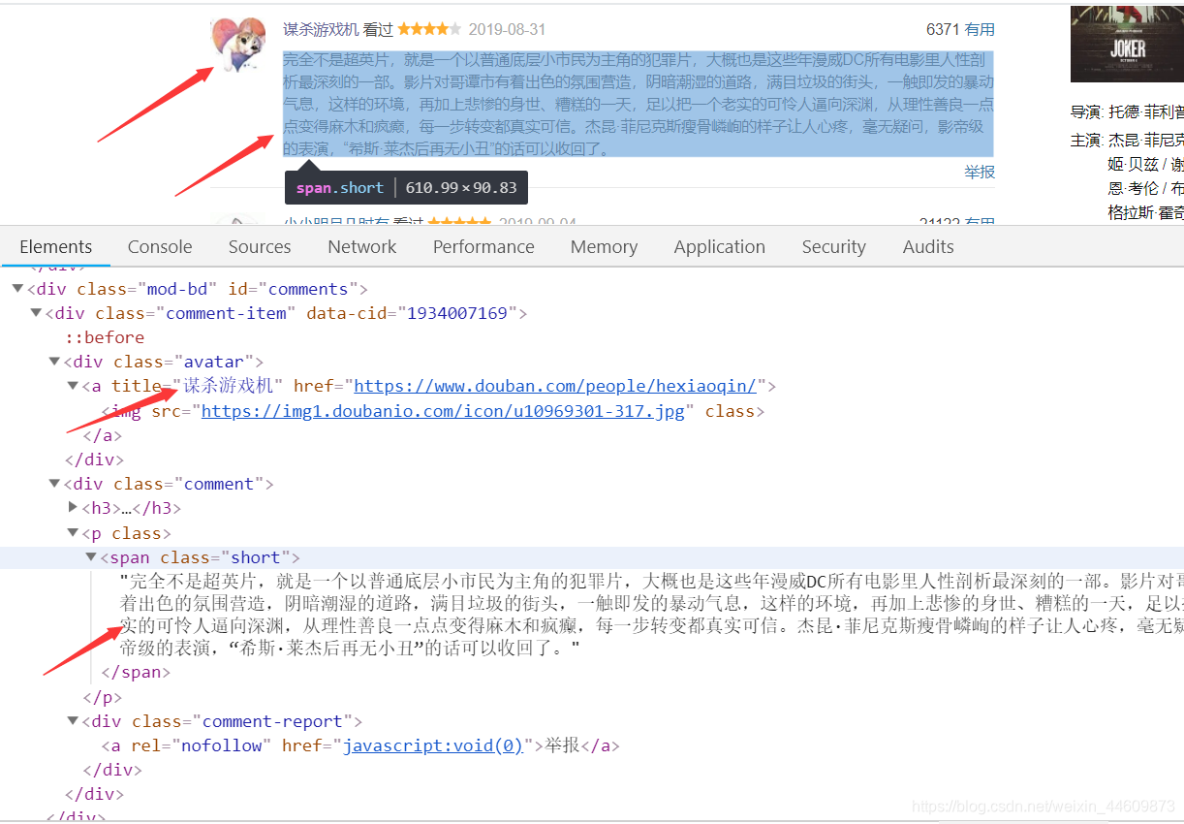Switch to the Network tab
The image size is (1184, 824).
click(x=362, y=247)
